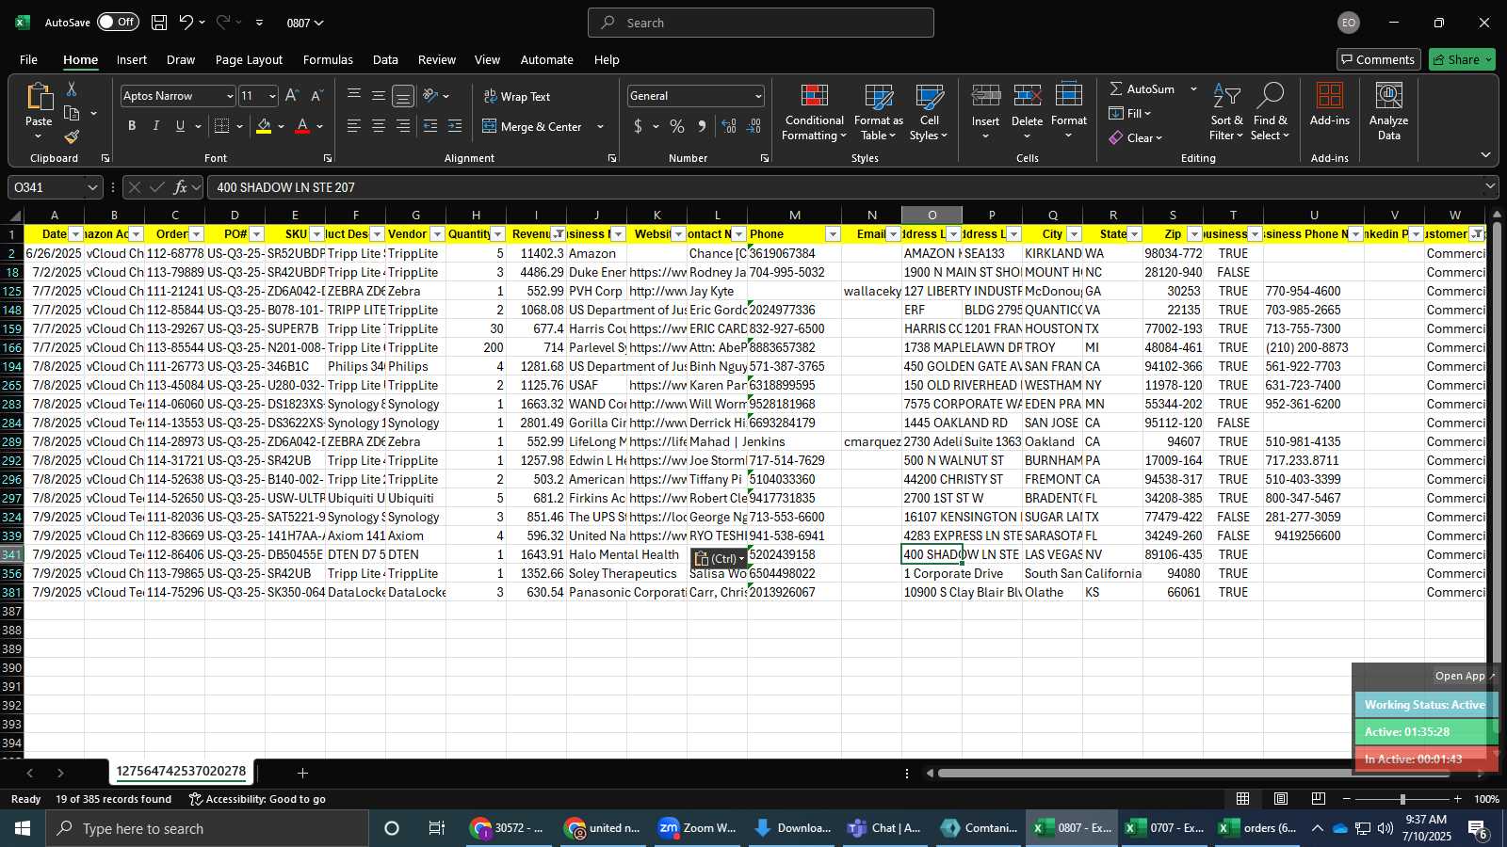Increase font size icon

tap(292, 96)
